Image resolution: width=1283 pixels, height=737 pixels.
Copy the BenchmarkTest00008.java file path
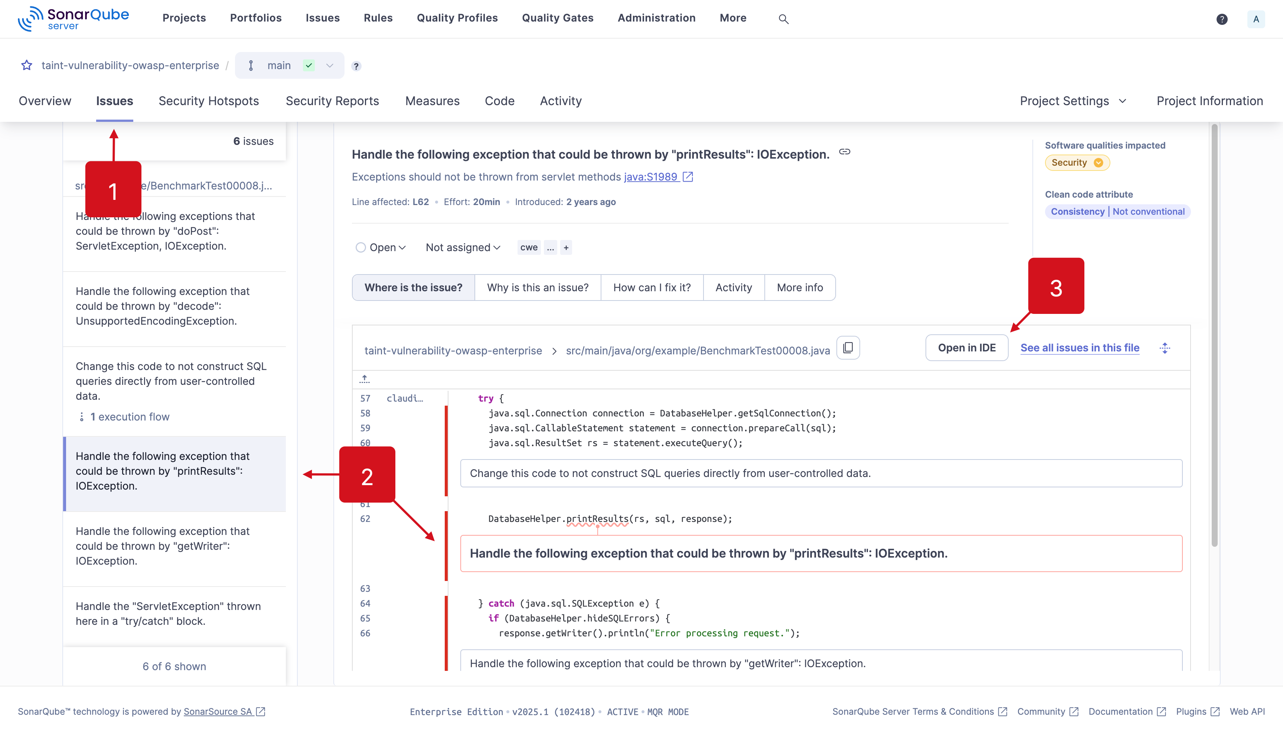point(848,348)
